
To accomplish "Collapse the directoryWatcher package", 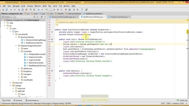I will tap(16, 37).
